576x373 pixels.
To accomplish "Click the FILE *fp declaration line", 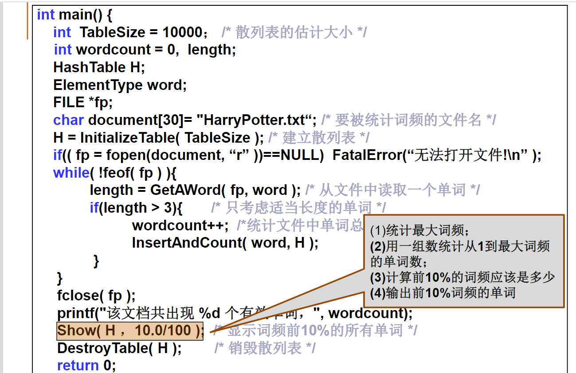I will coord(83,103).
